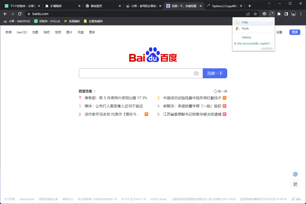Click the camera icon for image search
The image size is (306, 204).
(x=196, y=73)
